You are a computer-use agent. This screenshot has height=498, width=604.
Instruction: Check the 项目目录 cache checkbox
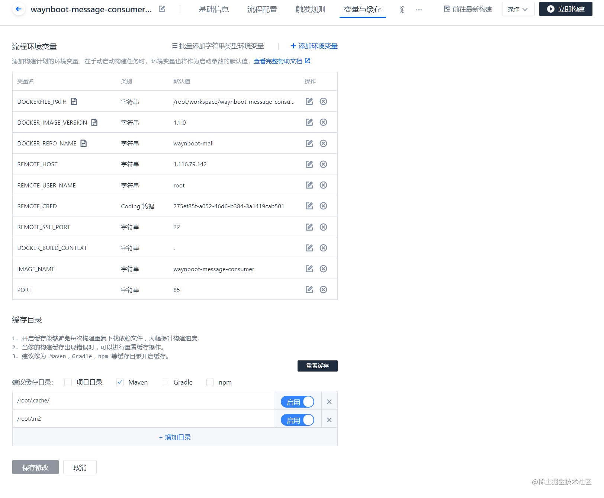point(68,382)
